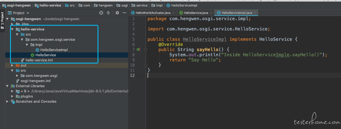Open Project panel settings gear

coord(117,13)
